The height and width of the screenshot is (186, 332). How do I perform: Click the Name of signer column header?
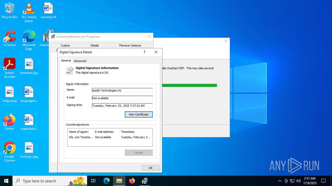[x=80, y=132]
